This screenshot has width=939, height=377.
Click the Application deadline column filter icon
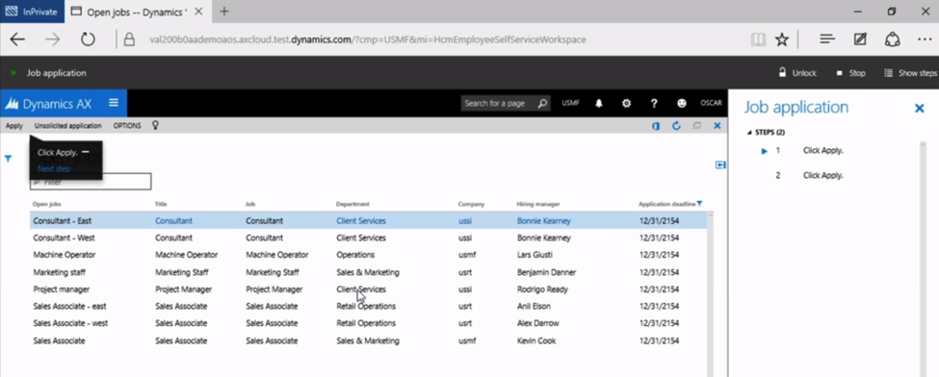click(699, 204)
